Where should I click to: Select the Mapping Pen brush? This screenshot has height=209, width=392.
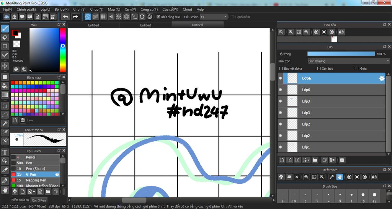35,180
